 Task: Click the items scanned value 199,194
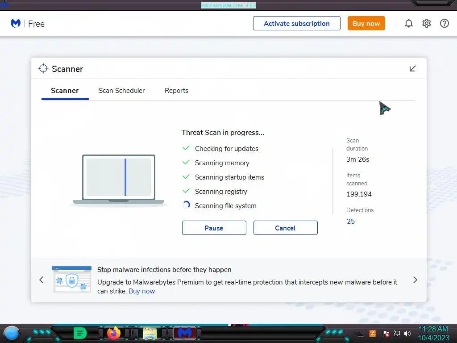click(359, 194)
